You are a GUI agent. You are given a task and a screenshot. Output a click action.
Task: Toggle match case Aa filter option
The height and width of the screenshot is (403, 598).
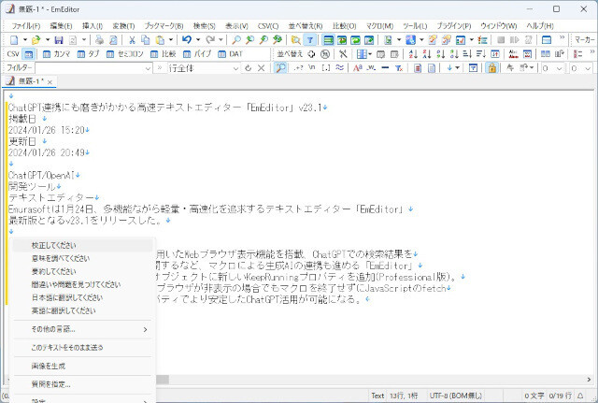point(357,68)
